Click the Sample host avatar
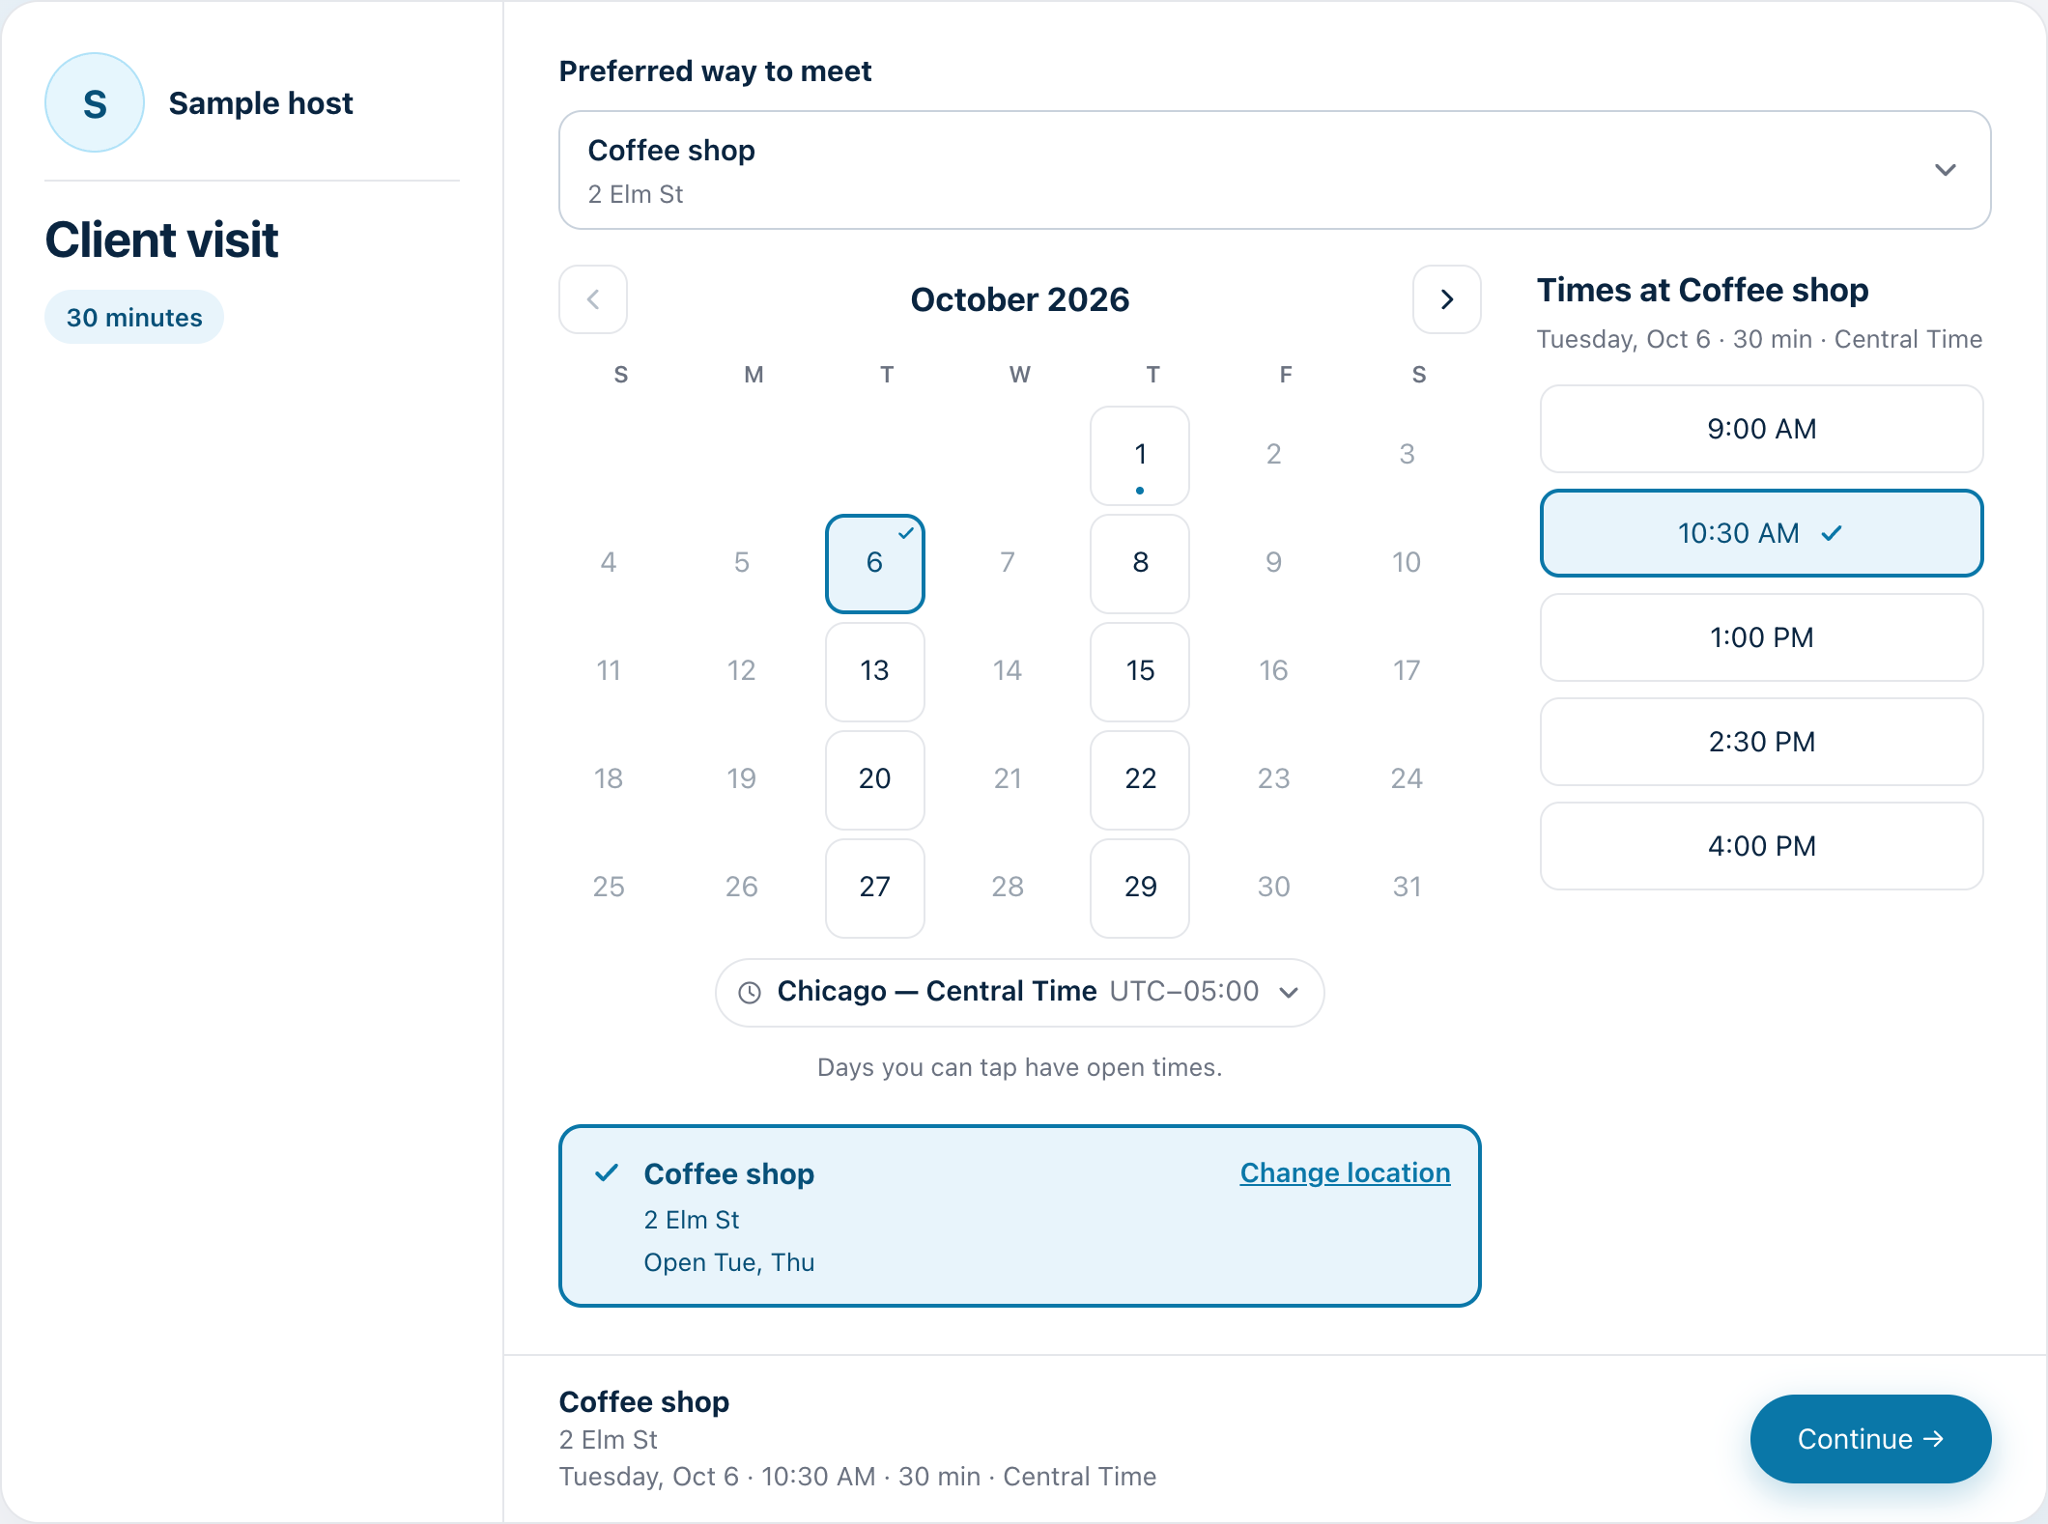 pyautogui.click(x=95, y=102)
